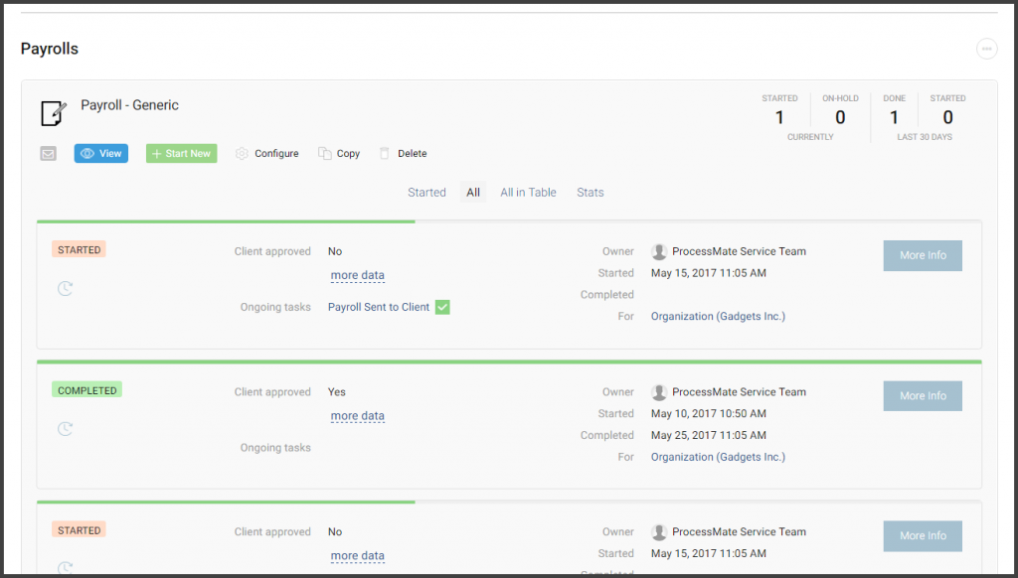Toggle the green checkmark for Payroll Sent to Client
This screenshot has width=1018, height=578.
pyautogui.click(x=441, y=307)
